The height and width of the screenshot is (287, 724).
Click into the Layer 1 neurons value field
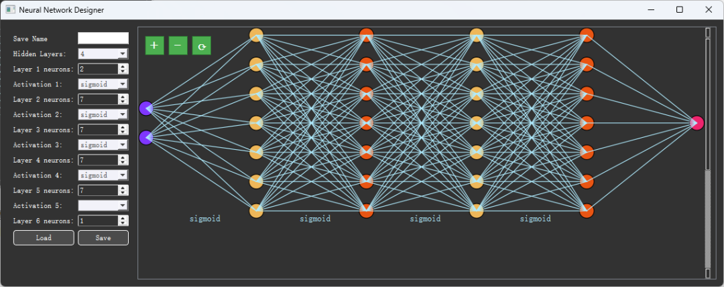99,69
